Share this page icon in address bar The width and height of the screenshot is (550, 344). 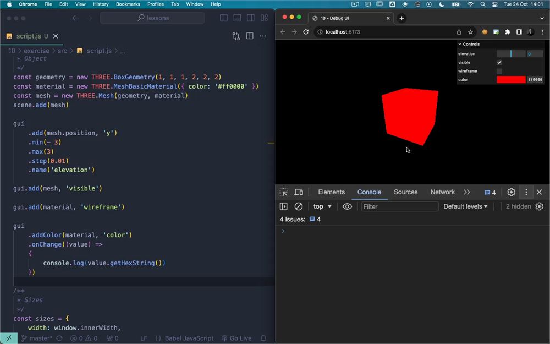point(459,32)
